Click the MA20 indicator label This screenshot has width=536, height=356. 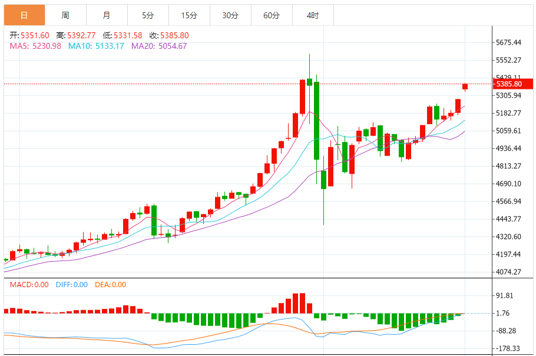click(159, 46)
